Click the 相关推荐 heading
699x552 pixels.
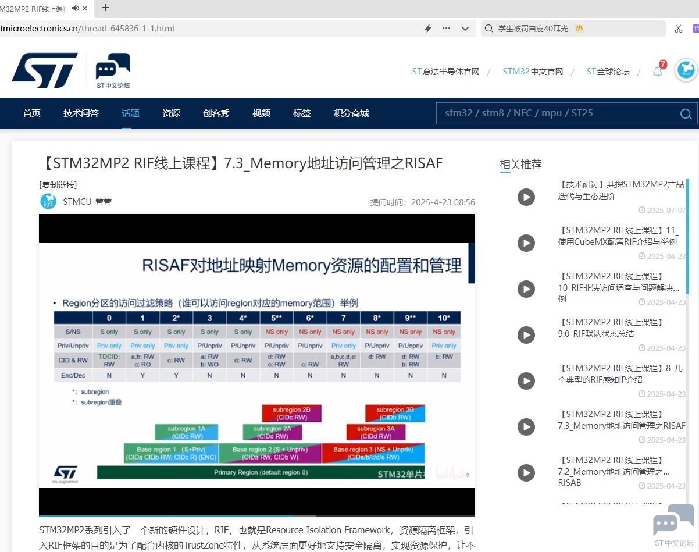(521, 165)
